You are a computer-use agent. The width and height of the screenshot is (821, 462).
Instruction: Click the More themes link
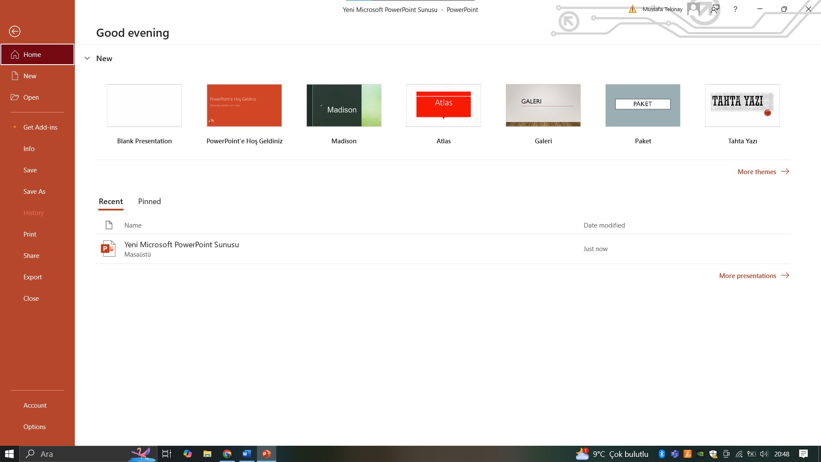pyautogui.click(x=763, y=172)
